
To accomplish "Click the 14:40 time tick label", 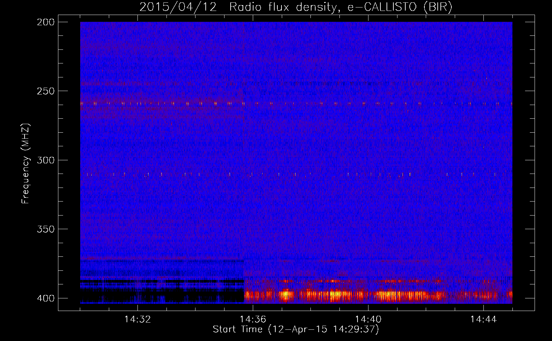I will click(x=368, y=320).
